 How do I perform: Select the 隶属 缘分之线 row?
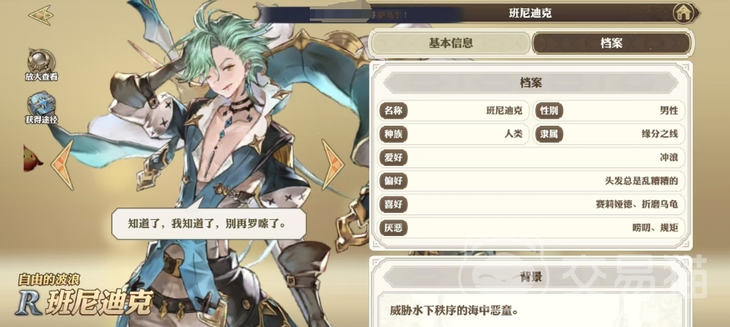609,134
